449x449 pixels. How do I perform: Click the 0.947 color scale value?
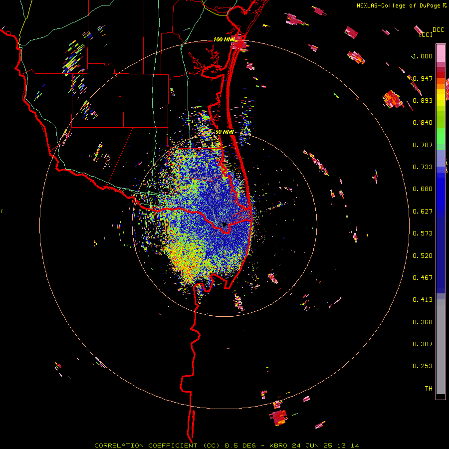423,78
